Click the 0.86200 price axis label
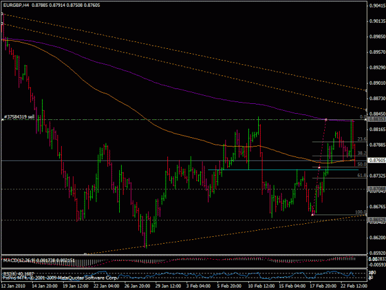 [377, 237]
